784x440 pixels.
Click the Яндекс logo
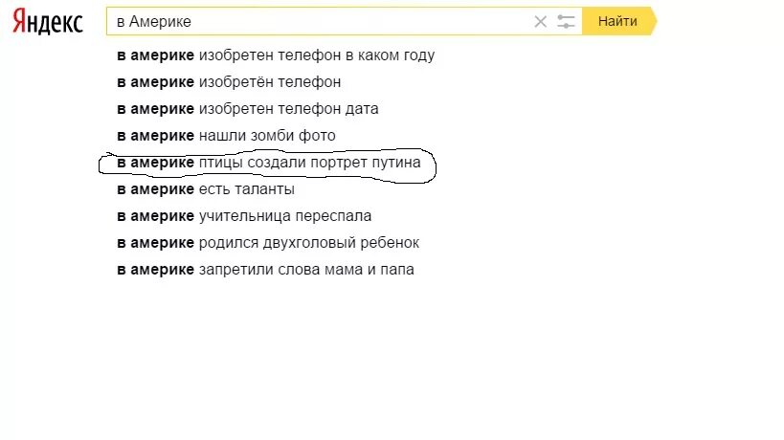coord(48,21)
